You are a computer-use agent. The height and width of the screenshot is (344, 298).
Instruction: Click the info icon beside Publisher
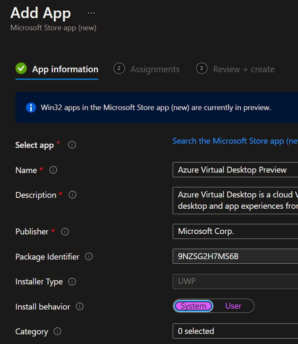pos(65,232)
